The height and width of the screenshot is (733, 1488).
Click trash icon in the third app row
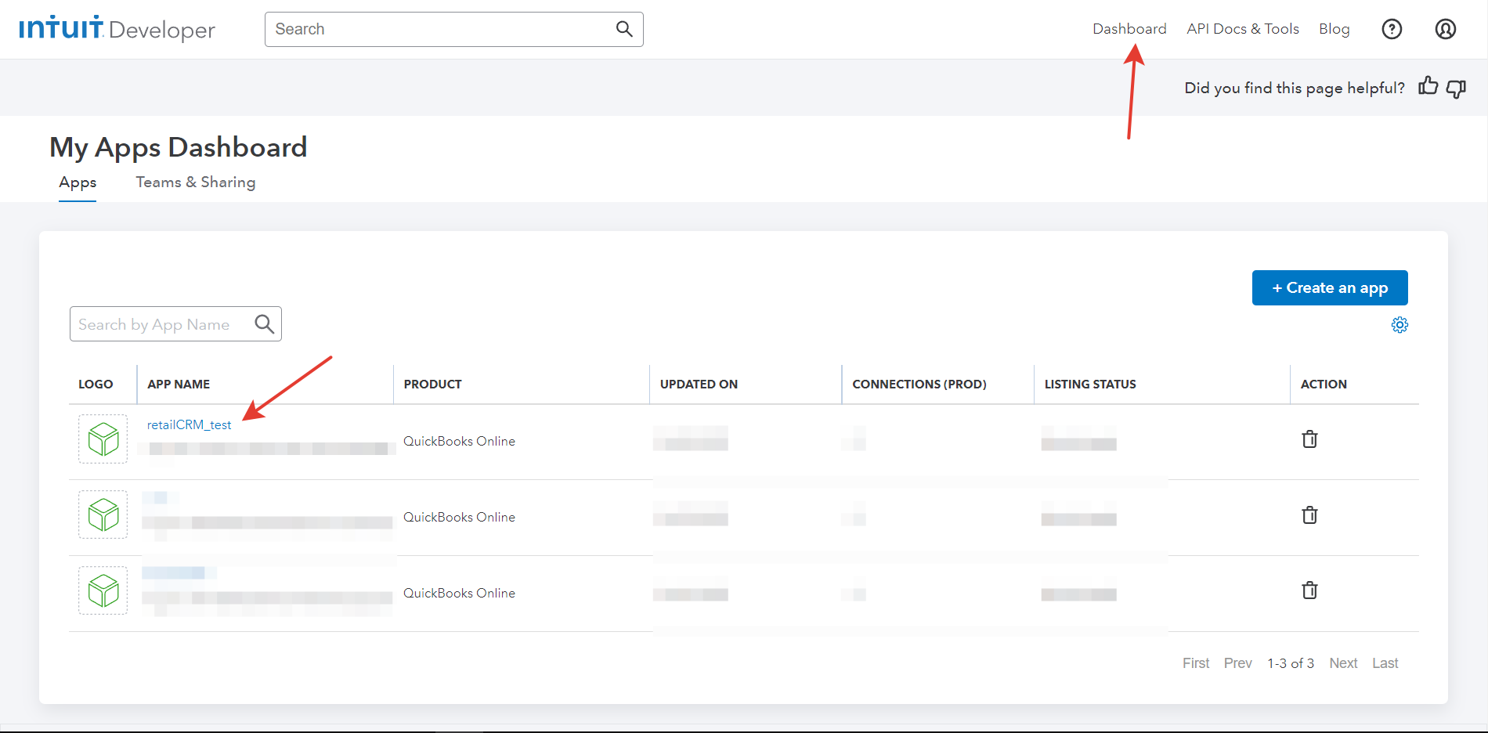tap(1309, 590)
